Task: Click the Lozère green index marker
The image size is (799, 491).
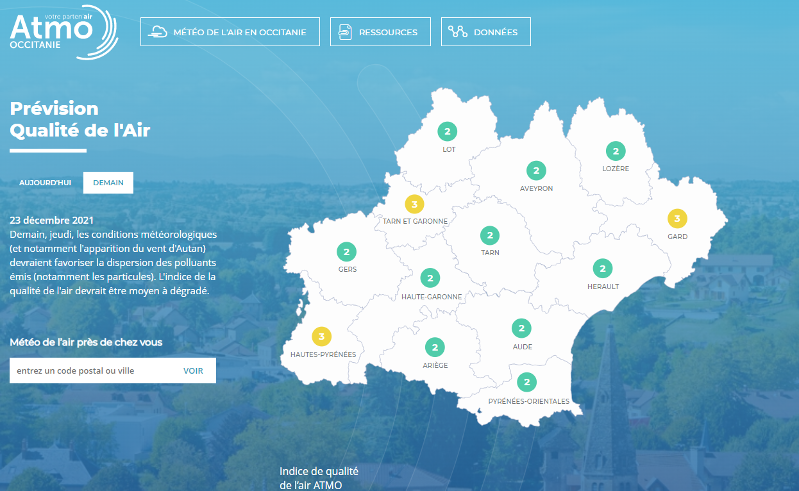Action: pos(616,152)
